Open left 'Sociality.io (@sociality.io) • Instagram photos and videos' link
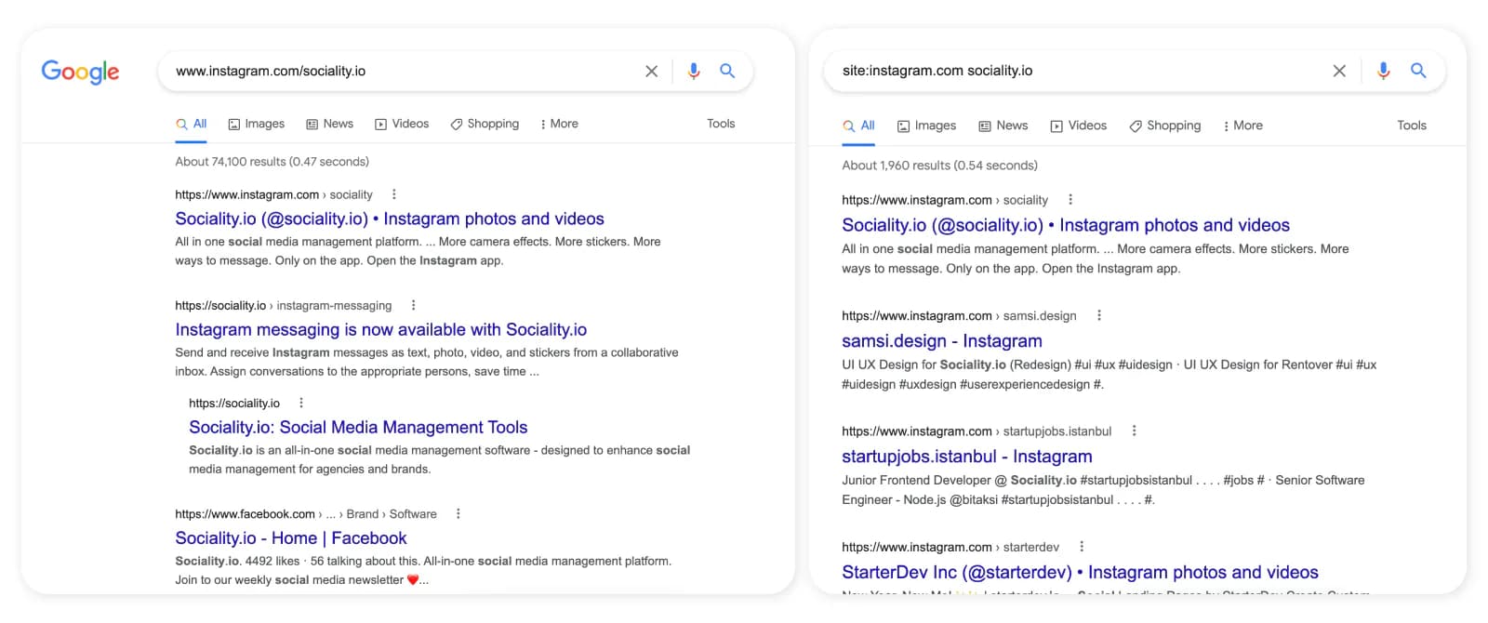The width and height of the screenshot is (1488, 623). point(390,219)
